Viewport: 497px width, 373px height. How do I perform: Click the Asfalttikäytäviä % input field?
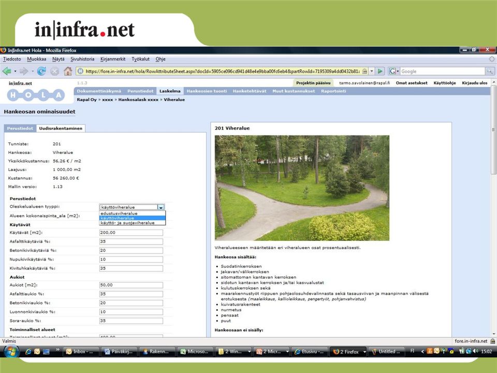(x=131, y=241)
